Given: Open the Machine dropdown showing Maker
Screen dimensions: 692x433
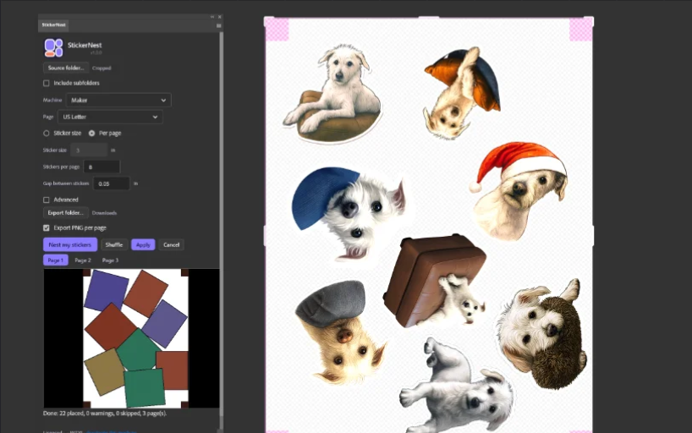Looking at the screenshot, I should (x=118, y=100).
